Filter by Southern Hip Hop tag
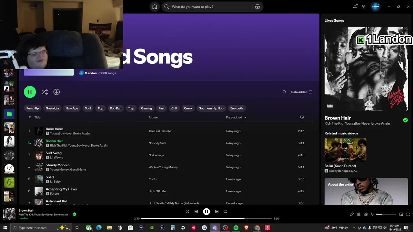The height and width of the screenshot is (232, 413). 211,108
